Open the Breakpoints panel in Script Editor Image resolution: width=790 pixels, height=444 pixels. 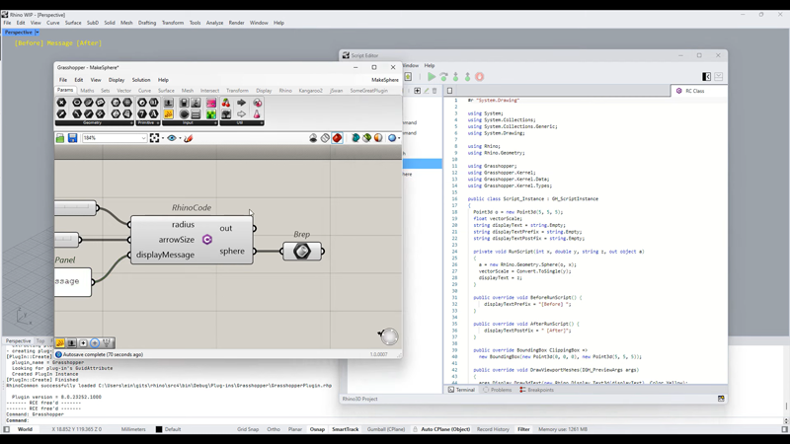(536, 390)
